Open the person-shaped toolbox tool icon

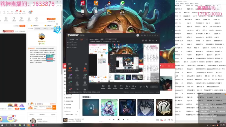pos(77,69)
